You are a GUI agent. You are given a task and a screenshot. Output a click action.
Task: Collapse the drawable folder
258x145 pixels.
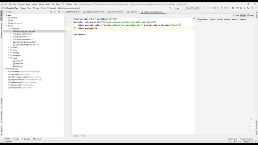click(x=8, y=29)
